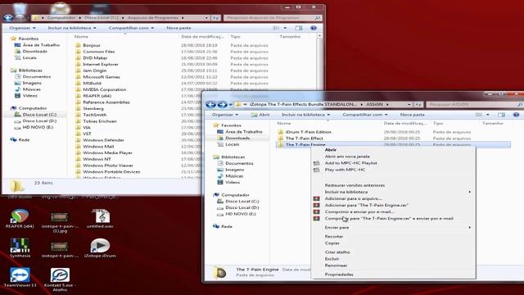Viewport: 524px width, 295px height.
Task: Open izotope-t-pain (1).jpg desktop image
Action: pyautogui.click(x=60, y=220)
